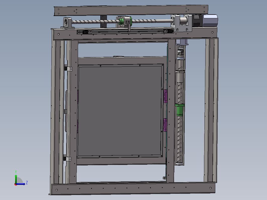
Task: Click the red origin ball of the triad
Action: pos(16,184)
